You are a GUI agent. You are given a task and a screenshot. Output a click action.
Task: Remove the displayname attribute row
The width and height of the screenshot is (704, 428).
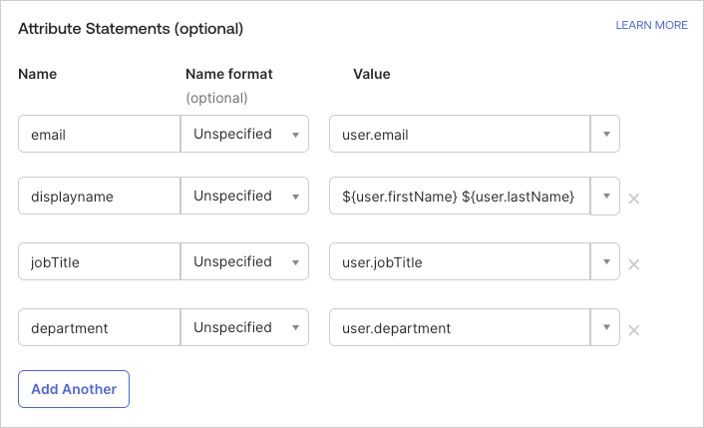tap(633, 199)
